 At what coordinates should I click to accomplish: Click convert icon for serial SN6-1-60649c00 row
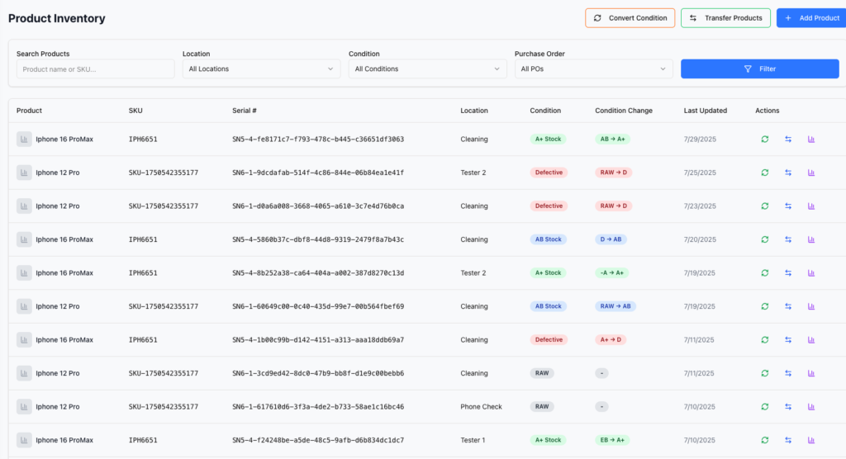point(764,306)
